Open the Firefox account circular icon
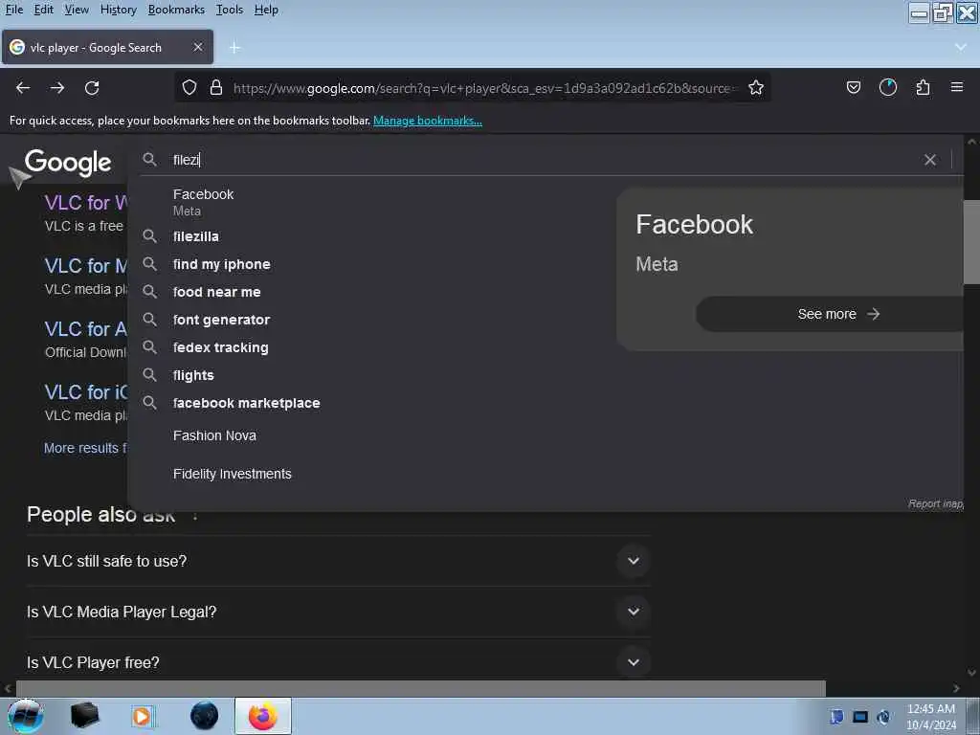 coord(888,87)
